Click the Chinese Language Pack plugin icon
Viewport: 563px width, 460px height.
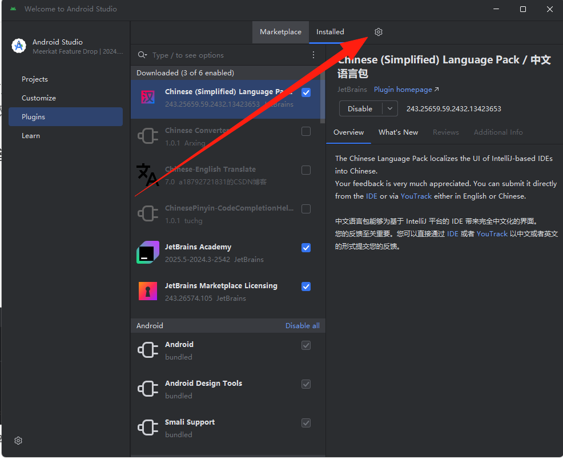[147, 97]
